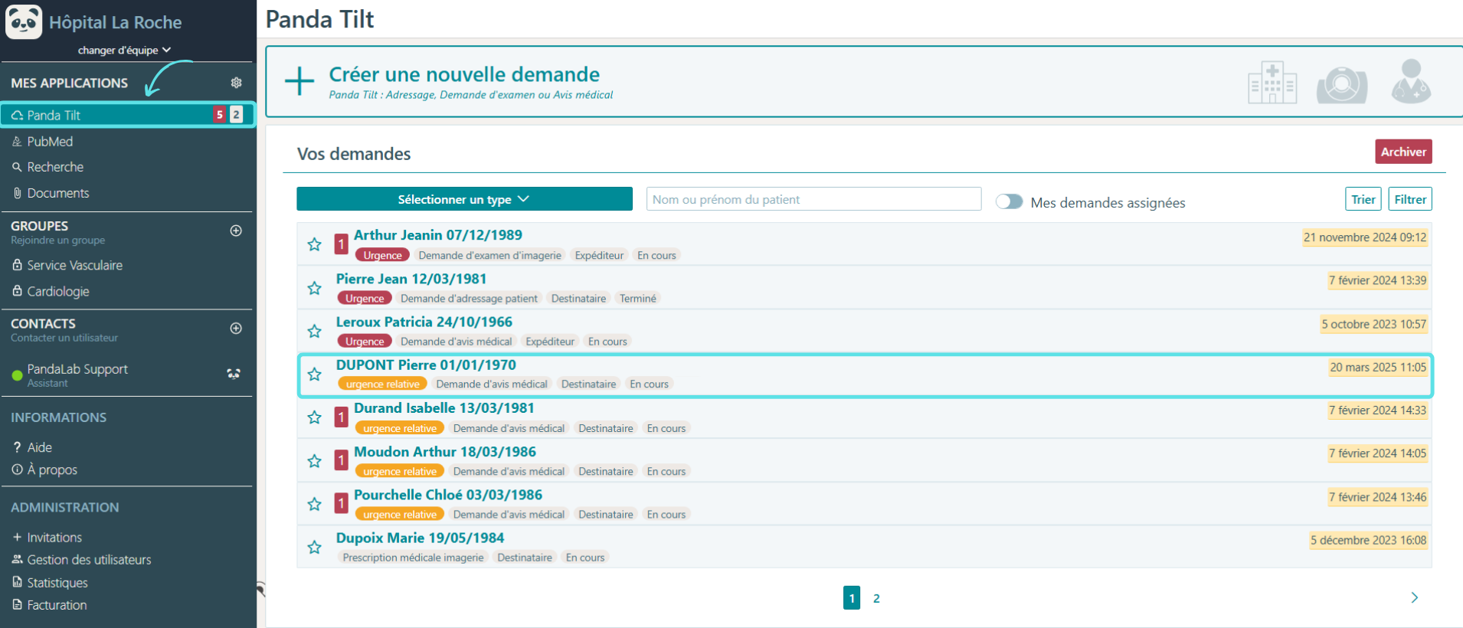Viewport: 1463px width, 628px height.
Task: Star the Leroux Patricia request
Action: point(315,331)
